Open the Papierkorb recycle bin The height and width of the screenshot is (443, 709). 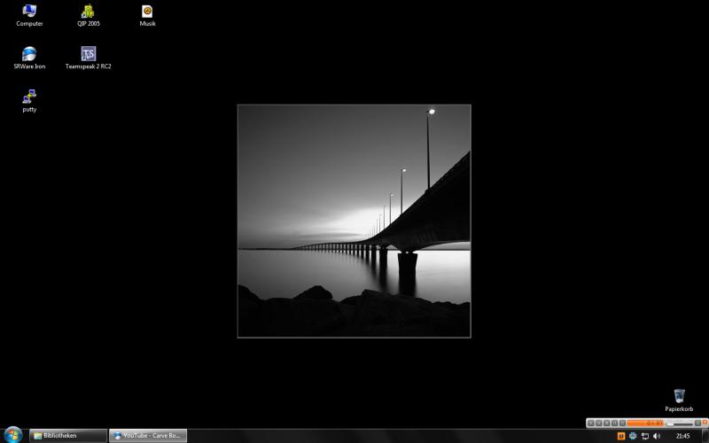click(679, 397)
